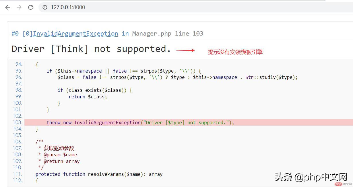Click the class_exists($class) condition on line 98
The height and width of the screenshot is (187, 353).
[95, 90]
